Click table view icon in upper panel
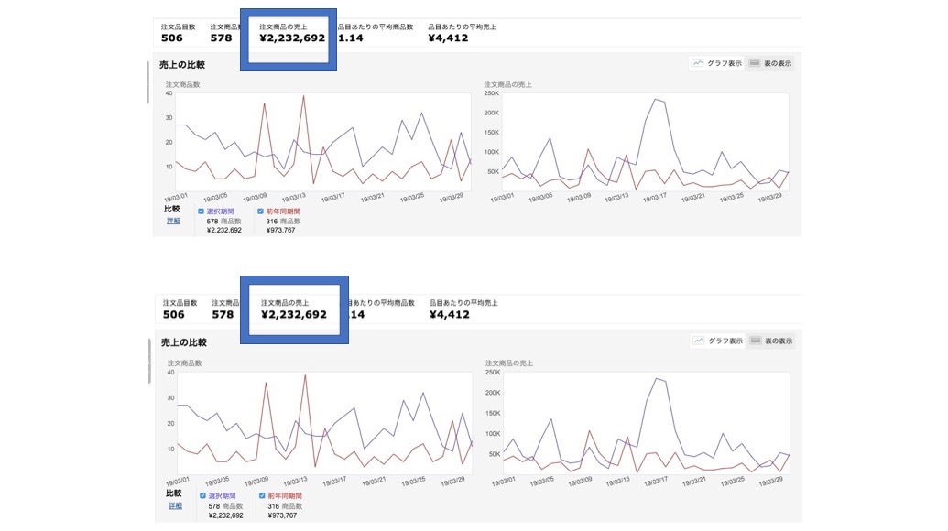This screenshot has width=948, height=531. click(x=756, y=63)
